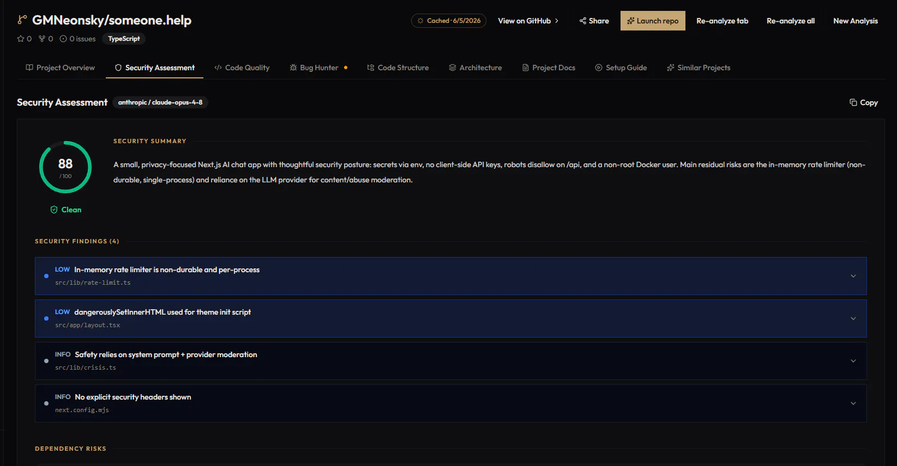897x466 pixels.
Task: Click the spinner icon in the Cached badge
Action: [x=420, y=21]
